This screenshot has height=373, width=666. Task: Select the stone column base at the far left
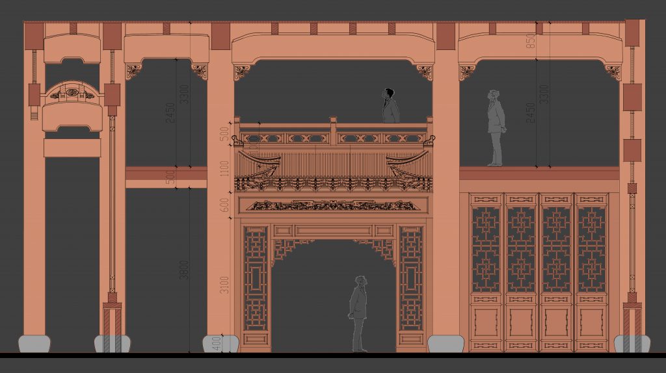pyautogui.click(x=34, y=344)
